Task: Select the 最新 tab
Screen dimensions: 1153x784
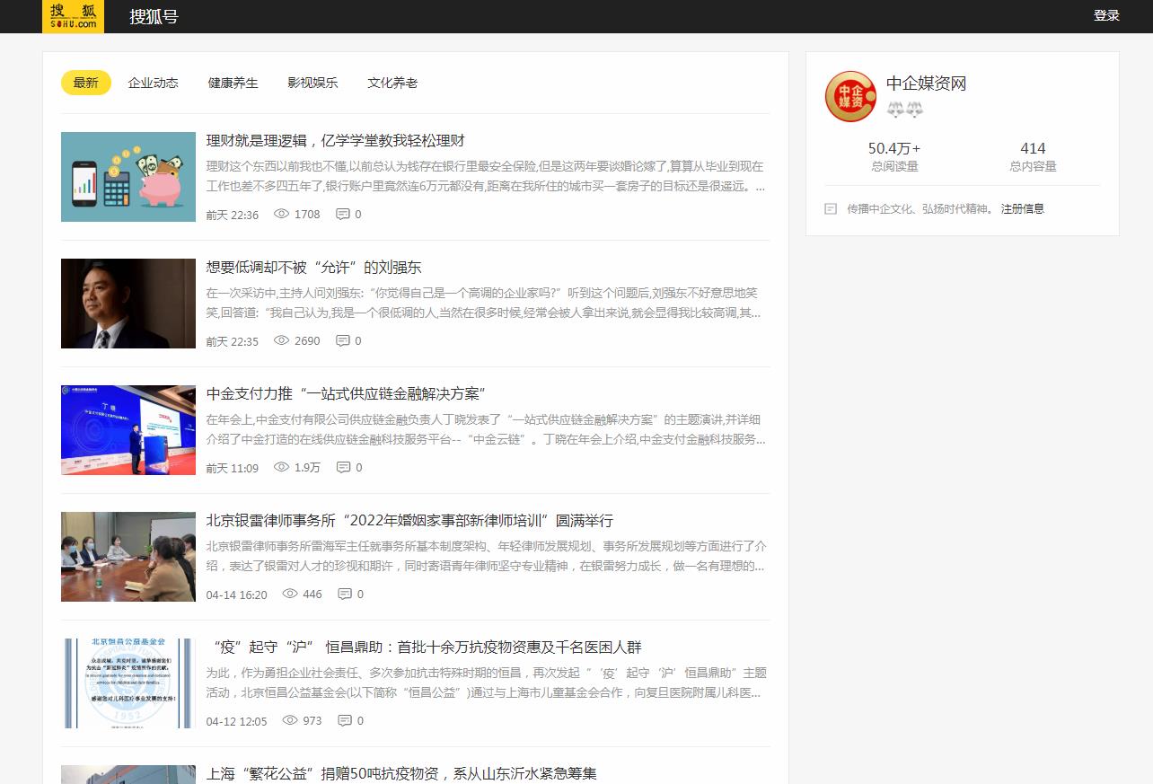Action: click(86, 83)
